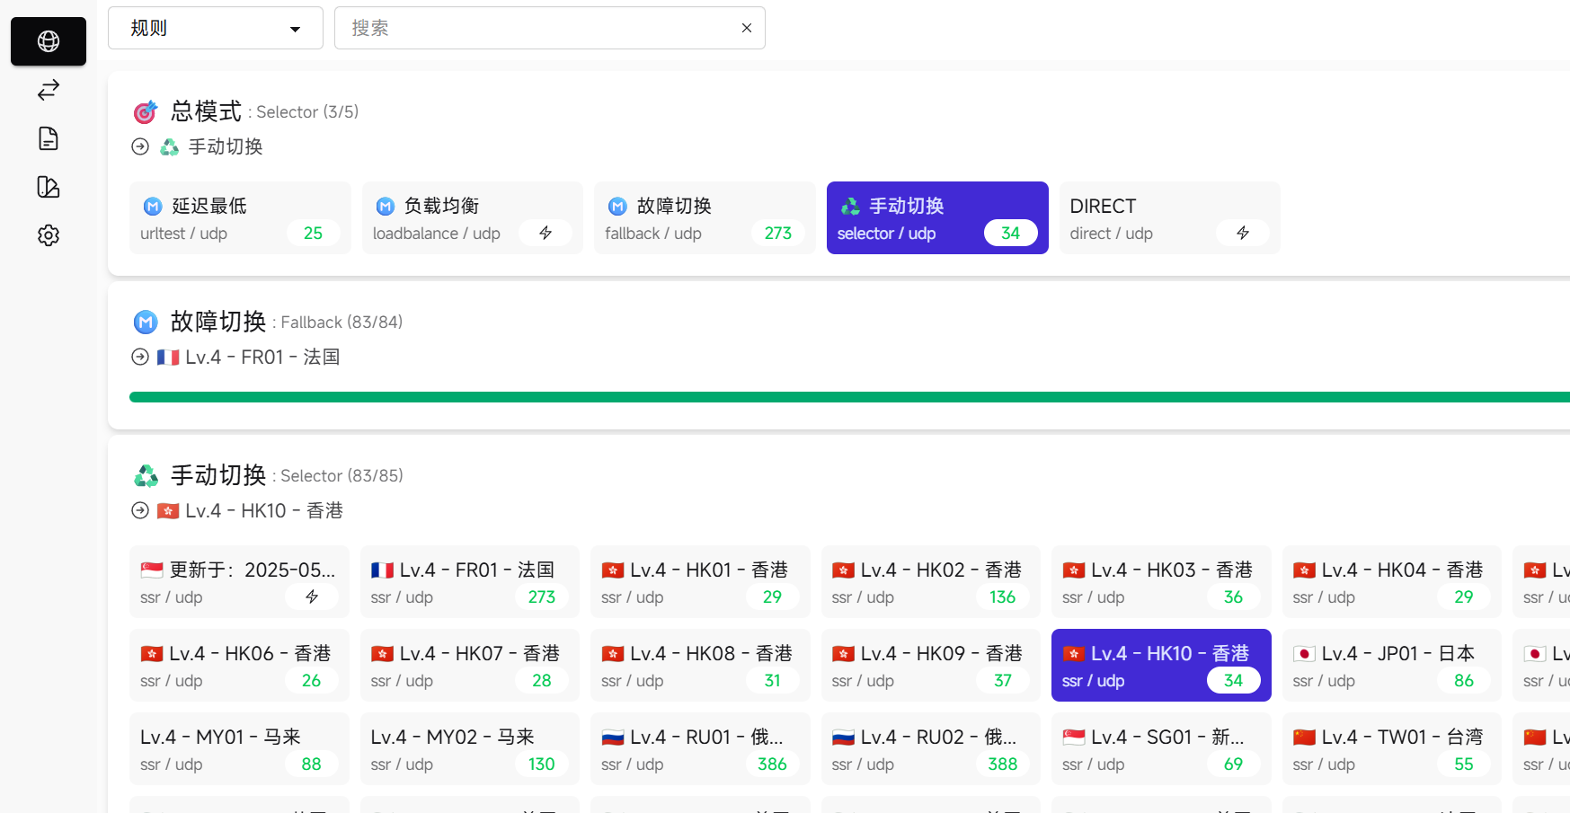Image resolution: width=1570 pixels, height=813 pixels.
Task: Click the arrow icon beside 手动切换 under 总模式
Action: (140, 146)
